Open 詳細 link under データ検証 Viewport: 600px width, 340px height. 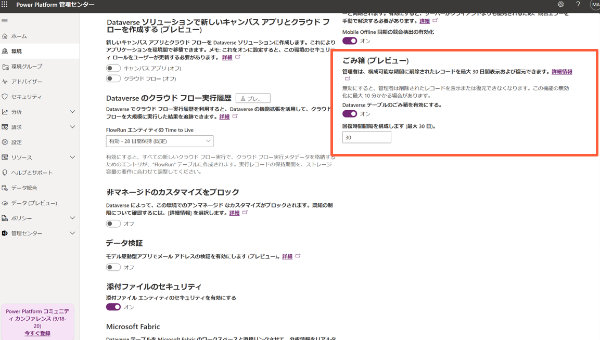[x=287, y=257]
